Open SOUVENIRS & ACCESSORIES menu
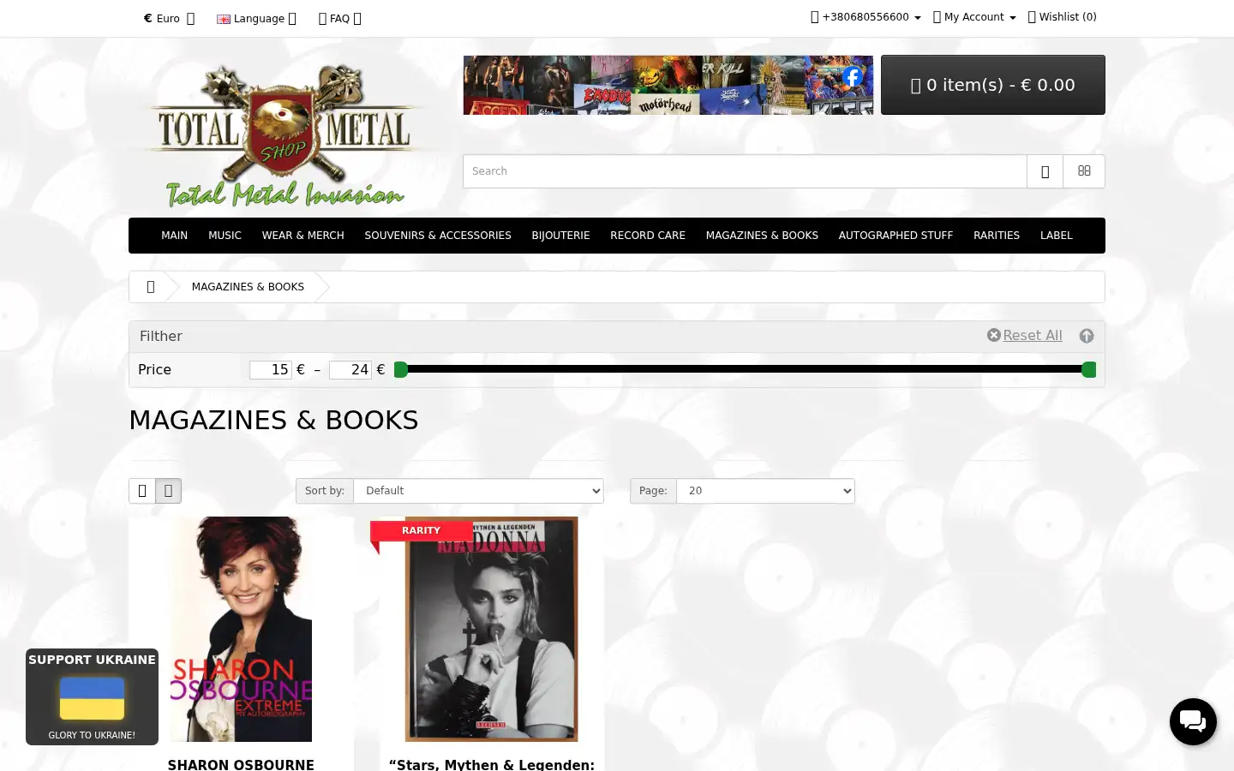1234x771 pixels. 438,236
